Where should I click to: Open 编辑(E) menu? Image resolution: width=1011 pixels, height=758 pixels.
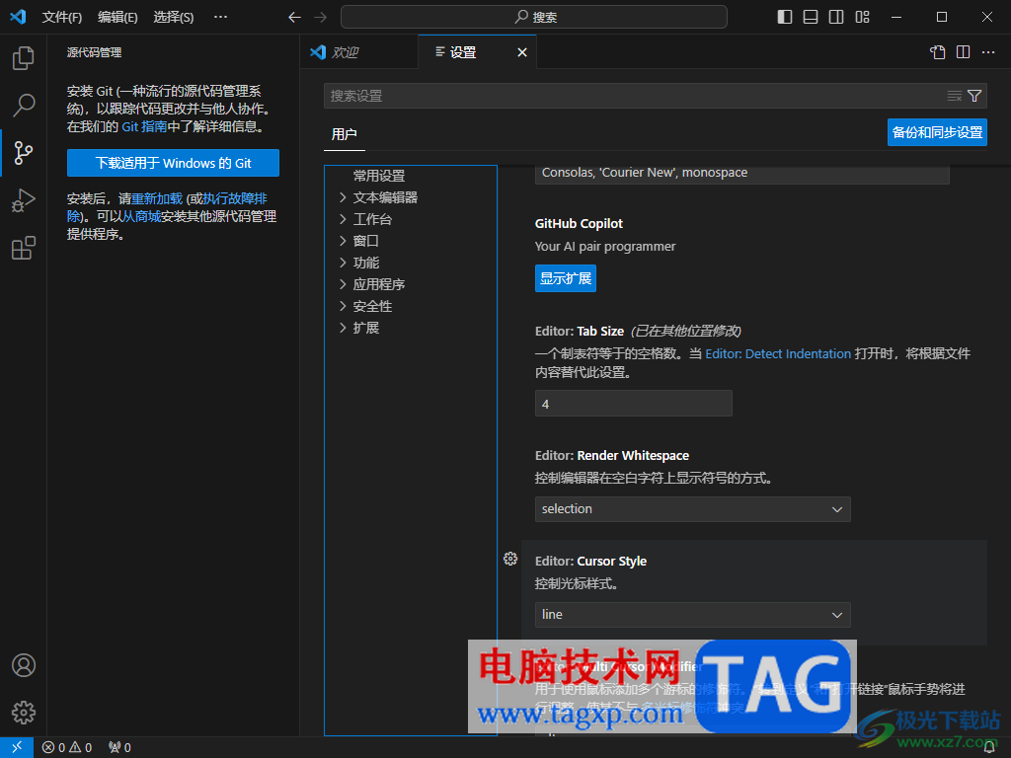click(118, 18)
